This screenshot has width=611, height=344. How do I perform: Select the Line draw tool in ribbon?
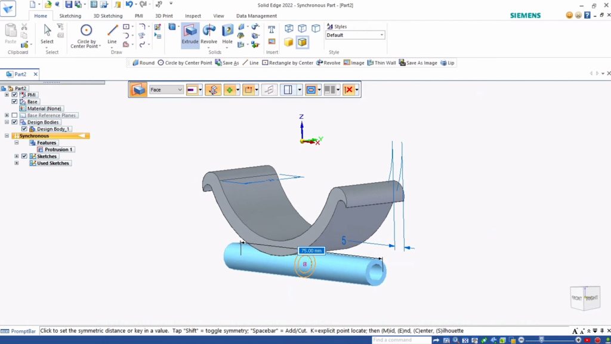[112, 35]
